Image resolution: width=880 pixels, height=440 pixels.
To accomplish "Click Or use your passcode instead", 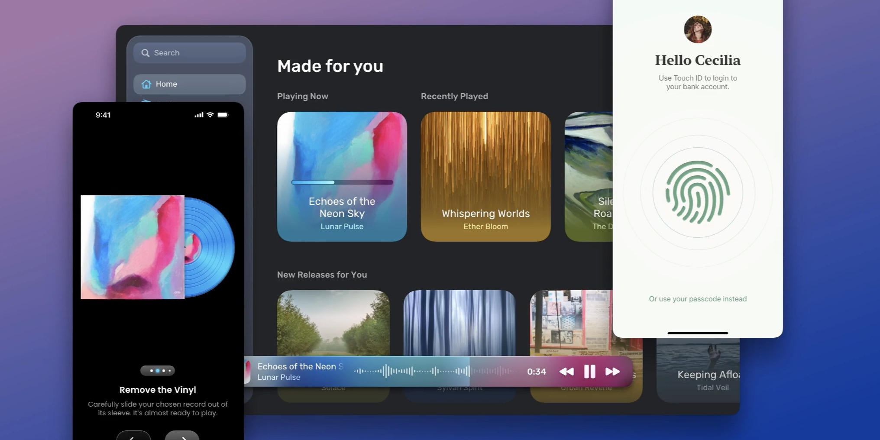I will pos(697,299).
